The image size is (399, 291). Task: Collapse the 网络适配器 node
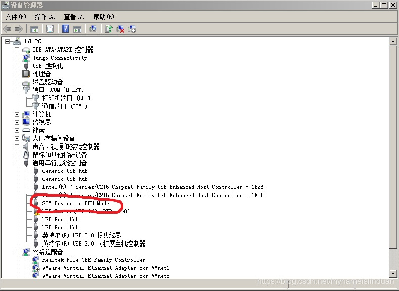(17, 252)
